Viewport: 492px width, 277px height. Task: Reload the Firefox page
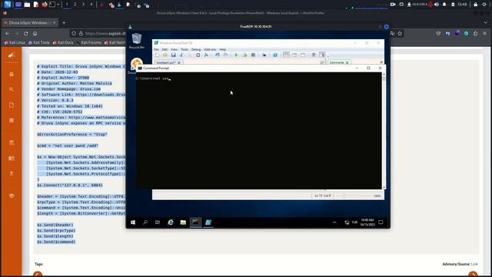25,33
